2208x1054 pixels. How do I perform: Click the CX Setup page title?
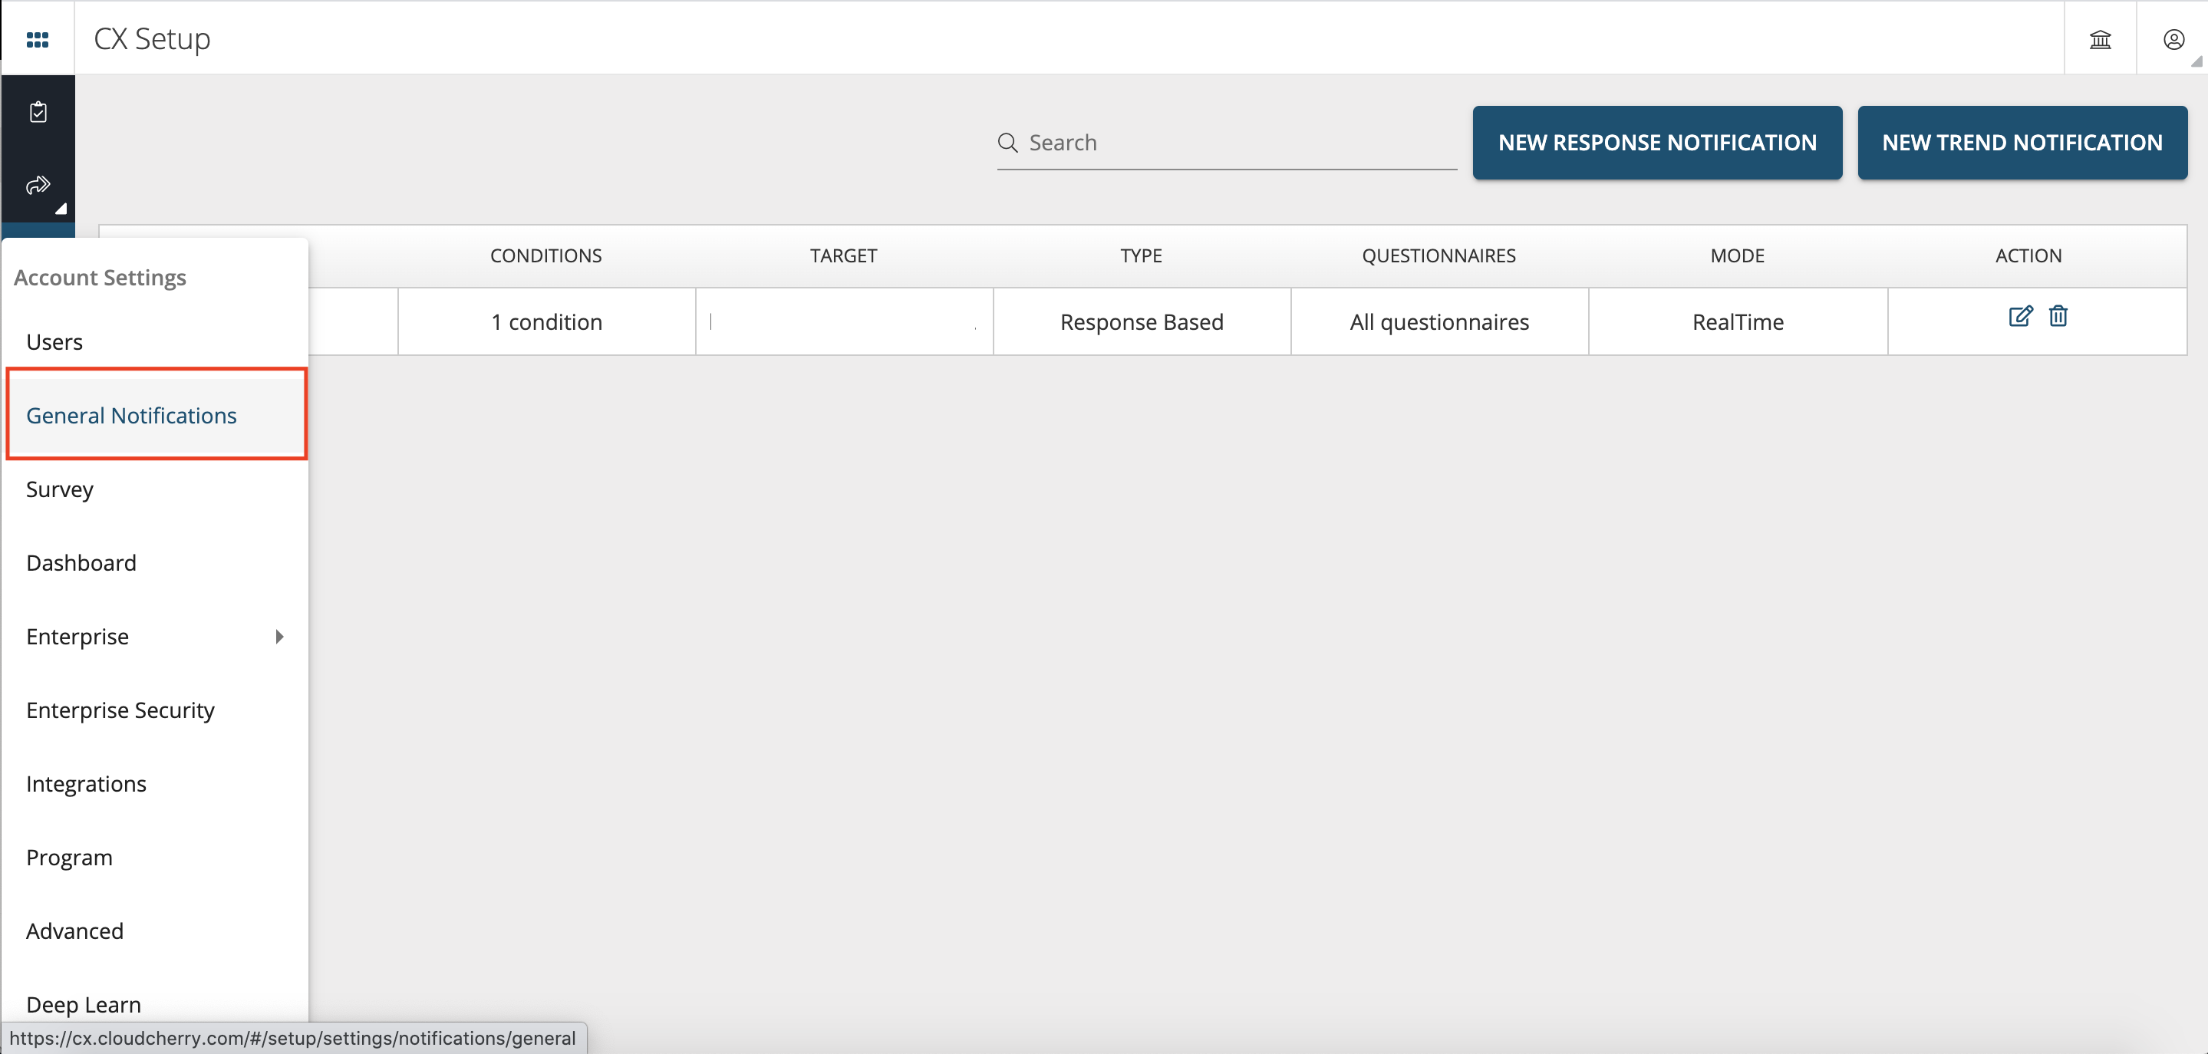pos(152,38)
